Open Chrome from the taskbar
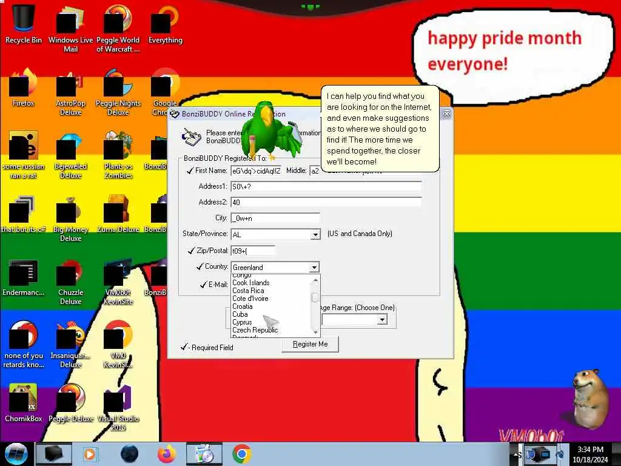621x466 pixels. (x=241, y=454)
